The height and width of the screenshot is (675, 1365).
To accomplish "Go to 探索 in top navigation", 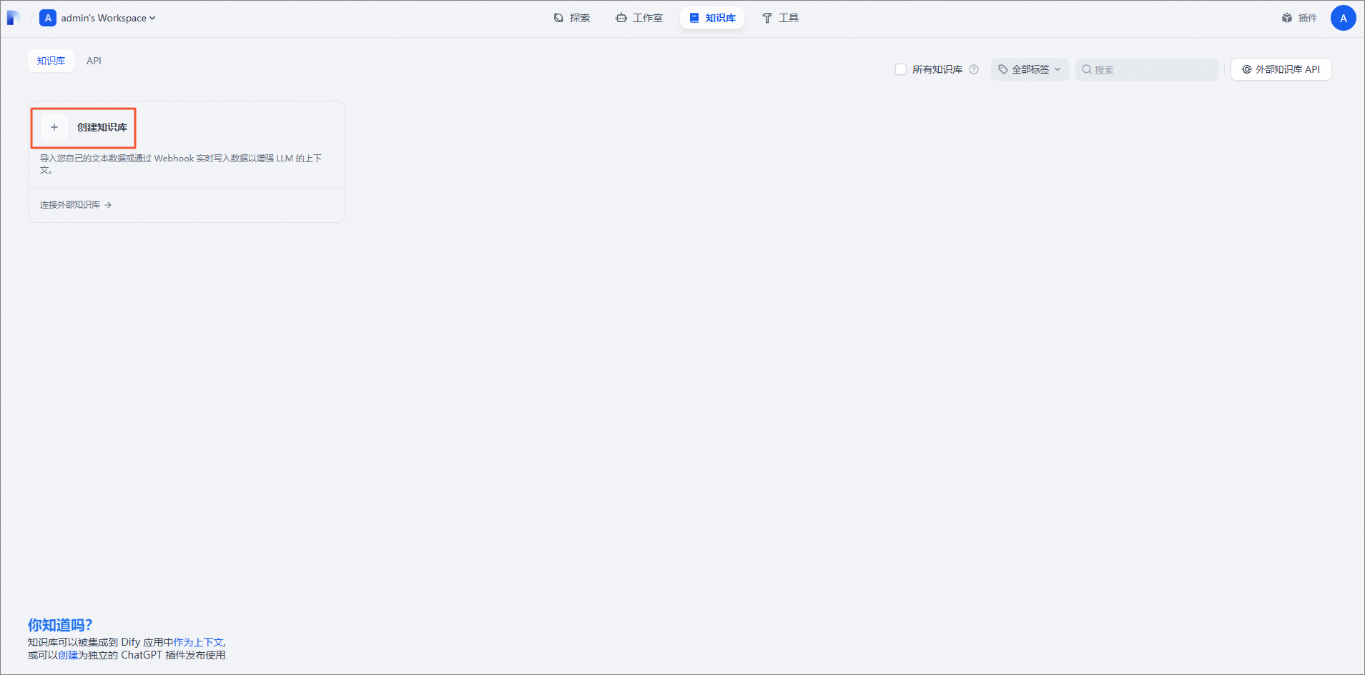I will 572,18.
